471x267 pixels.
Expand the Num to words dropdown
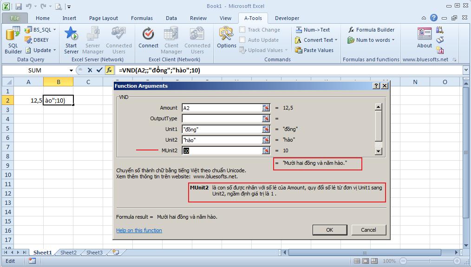(393, 40)
